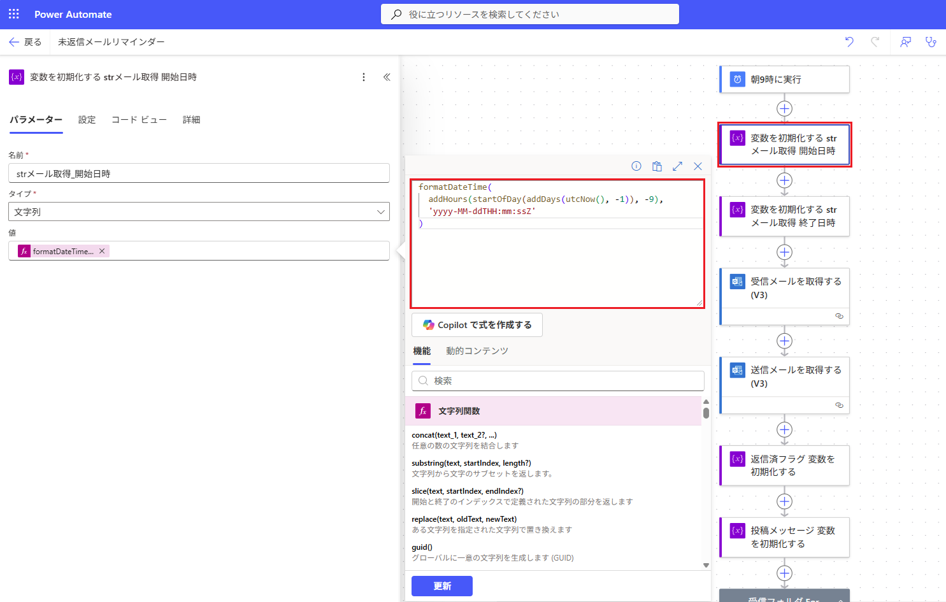The image size is (946, 602).
Task: Open the タイプ 文字列 dropdown
Action: 199,211
